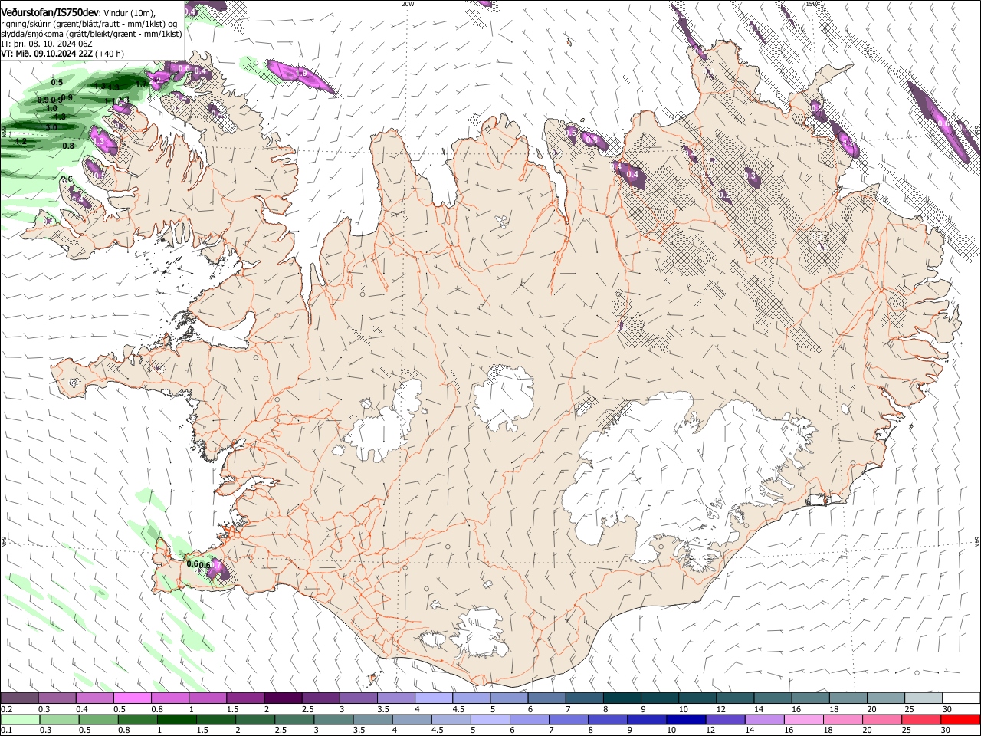Click the 1.7 rainfall value in dark green
Viewport: 981px width, 736px height.
point(141,83)
